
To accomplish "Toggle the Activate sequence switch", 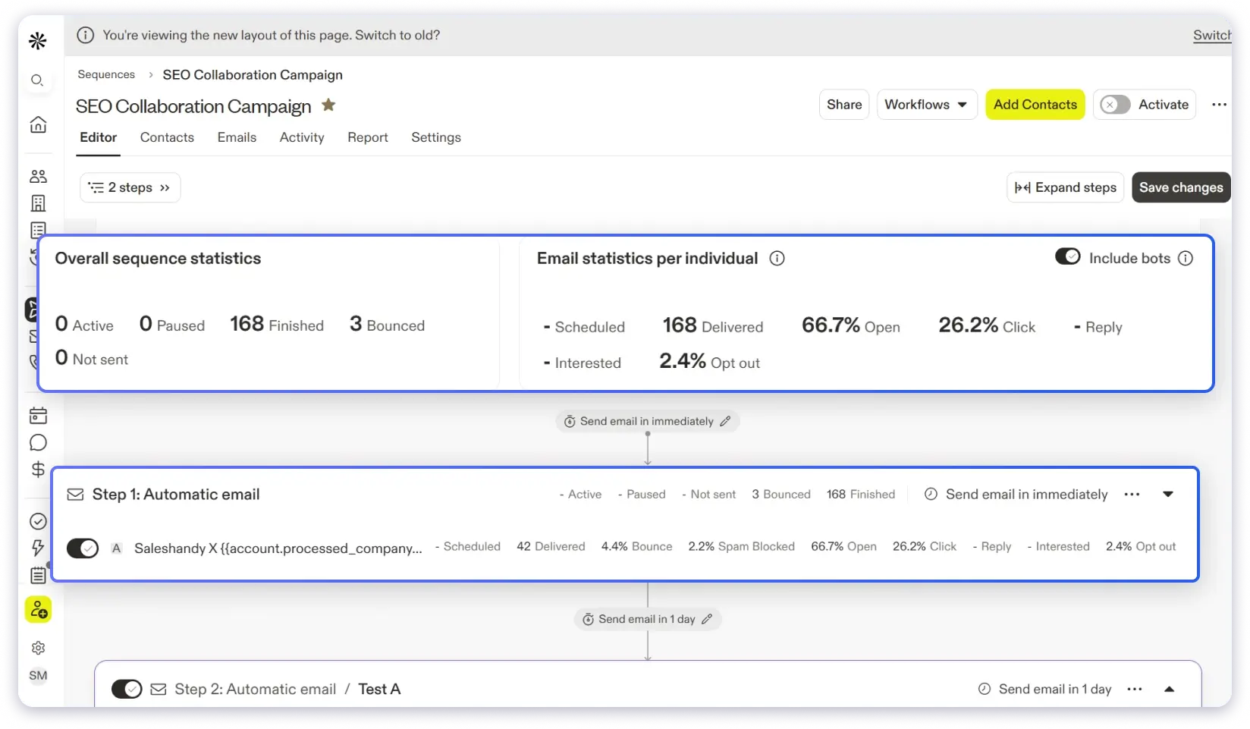I will click(1115, 105).
